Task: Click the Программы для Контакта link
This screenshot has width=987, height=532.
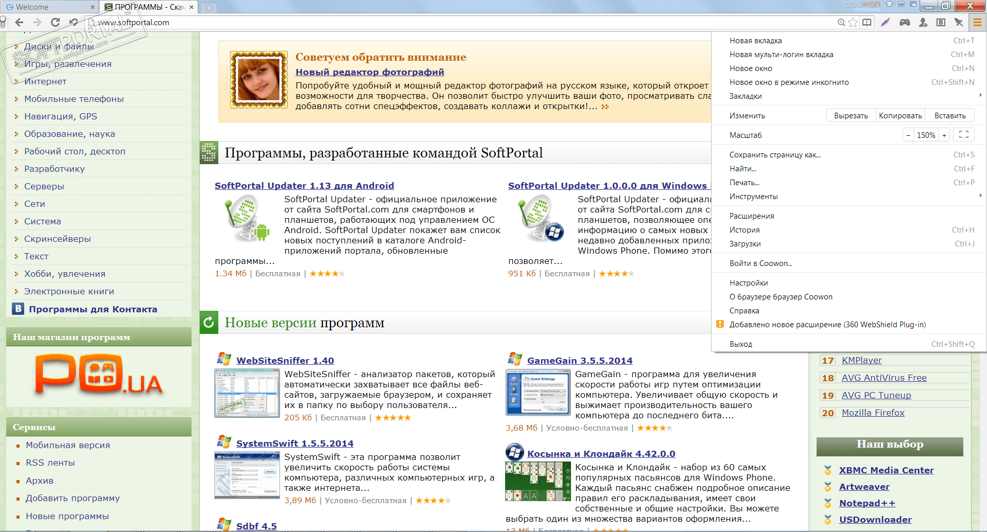Action: [x=93, y=309]
